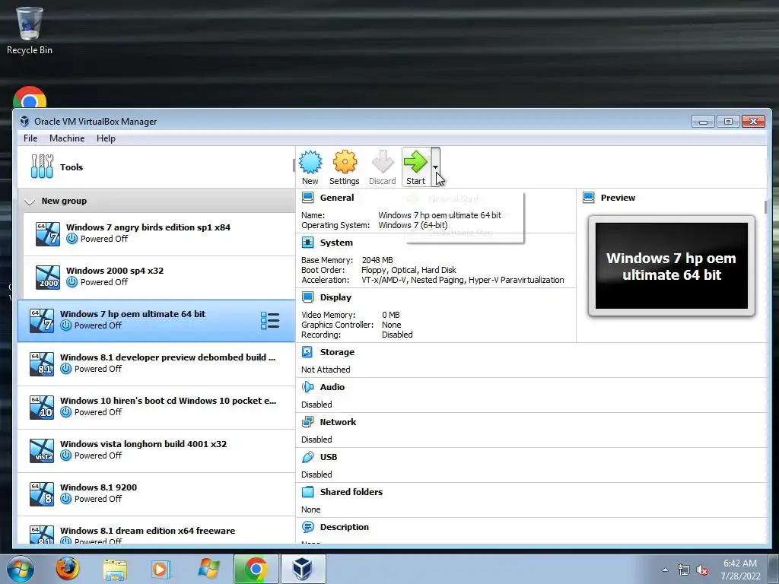Click the USB section heading
Image resolution: width=779 pixels, height=584 pixels.
pos(329,457)
